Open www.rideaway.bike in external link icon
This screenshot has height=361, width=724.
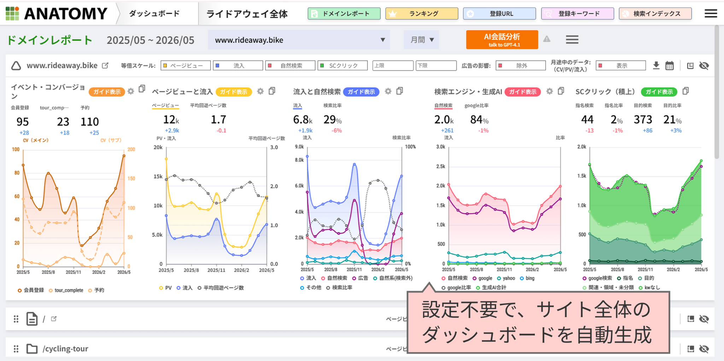[x=105, y=65]
